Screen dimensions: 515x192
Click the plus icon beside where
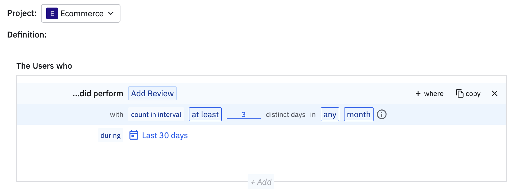pyautogui.click(x=418, y=93)
